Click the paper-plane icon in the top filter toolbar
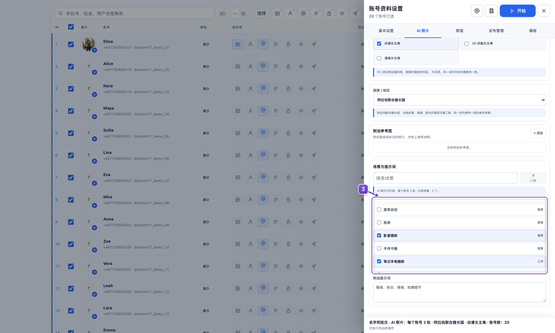This screenshot has height=333, width=555. coord(355,13)
